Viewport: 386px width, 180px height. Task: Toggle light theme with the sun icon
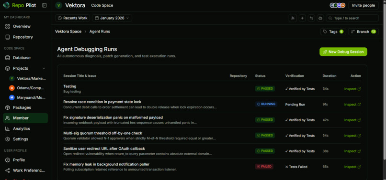click(293, 18)
